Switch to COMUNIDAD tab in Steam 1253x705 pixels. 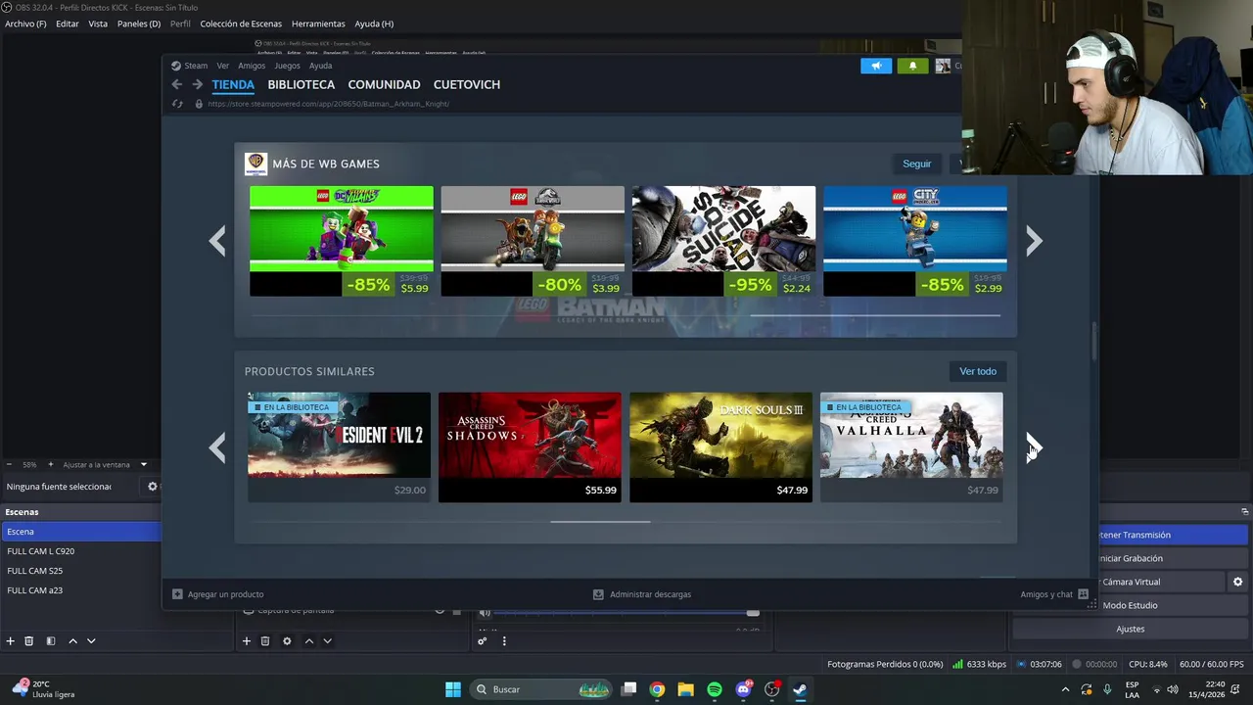(384, 85)
